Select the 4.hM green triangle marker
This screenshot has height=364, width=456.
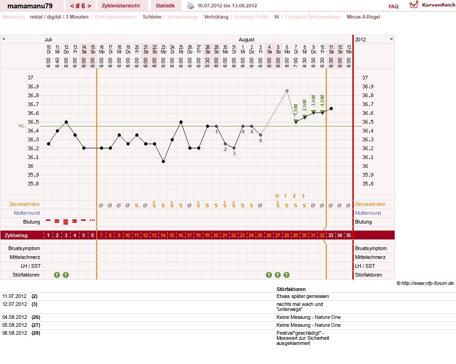point(322,113)
